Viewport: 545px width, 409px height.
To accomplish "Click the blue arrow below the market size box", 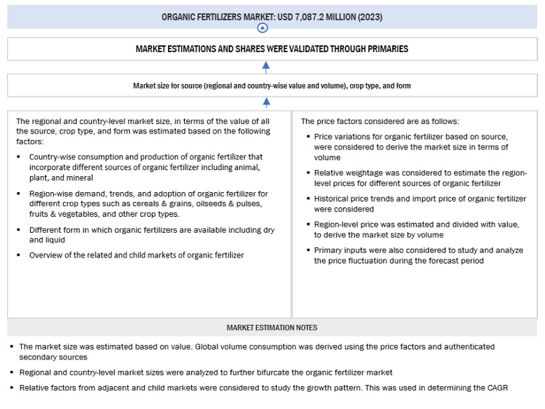I will [x=266, y=103].
